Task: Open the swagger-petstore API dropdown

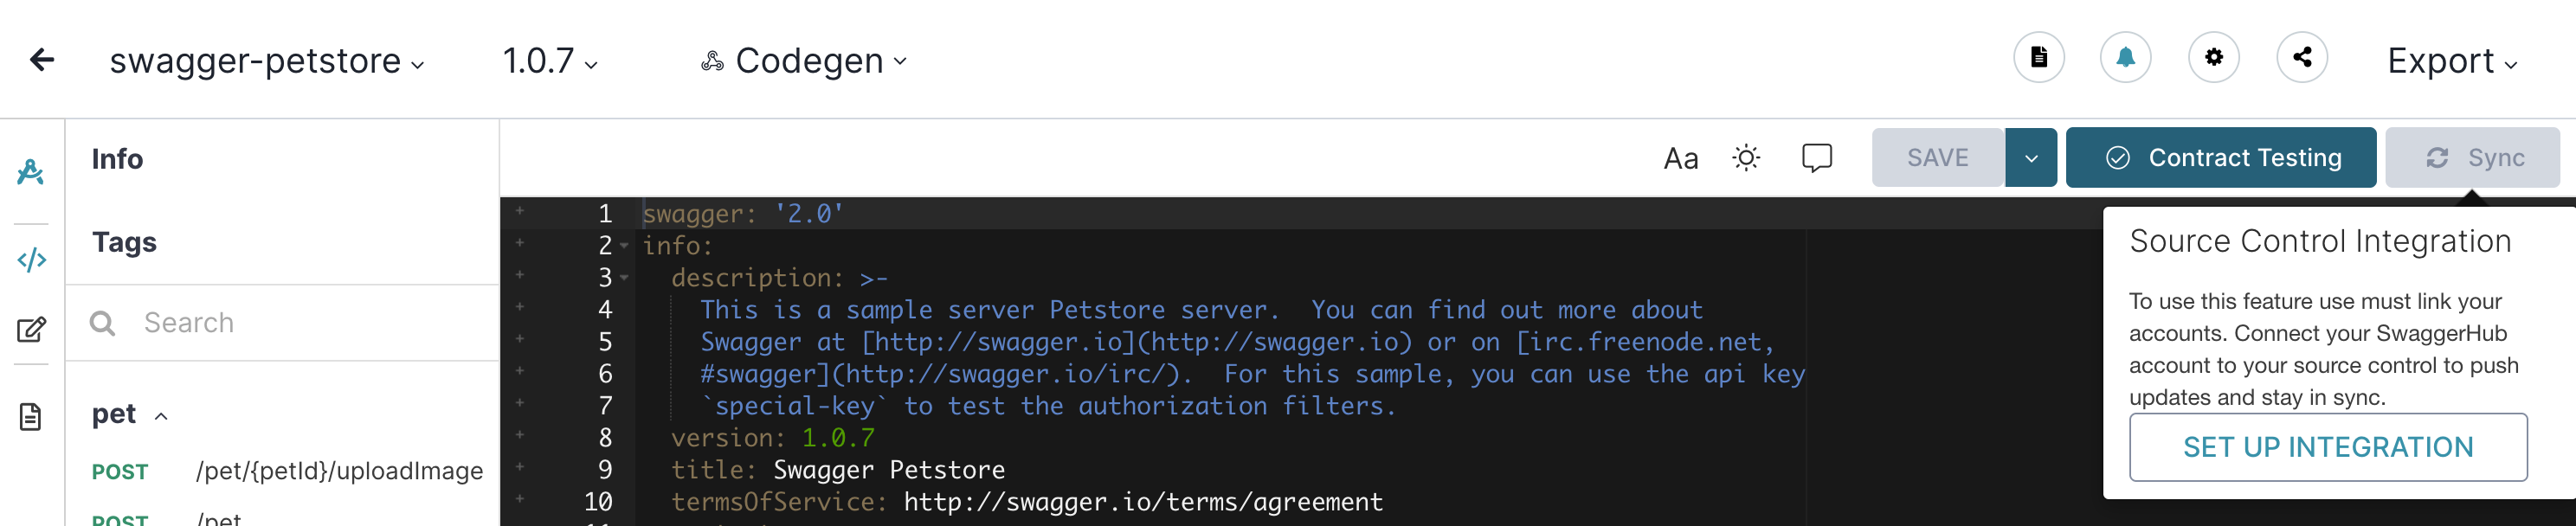Action: pos(267,61)
